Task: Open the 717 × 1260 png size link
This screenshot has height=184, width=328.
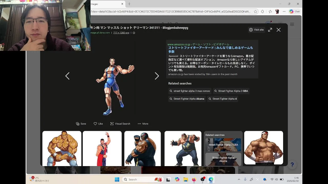Action: click(x=121, y=33)
